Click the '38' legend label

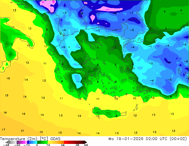pos(78,145)
